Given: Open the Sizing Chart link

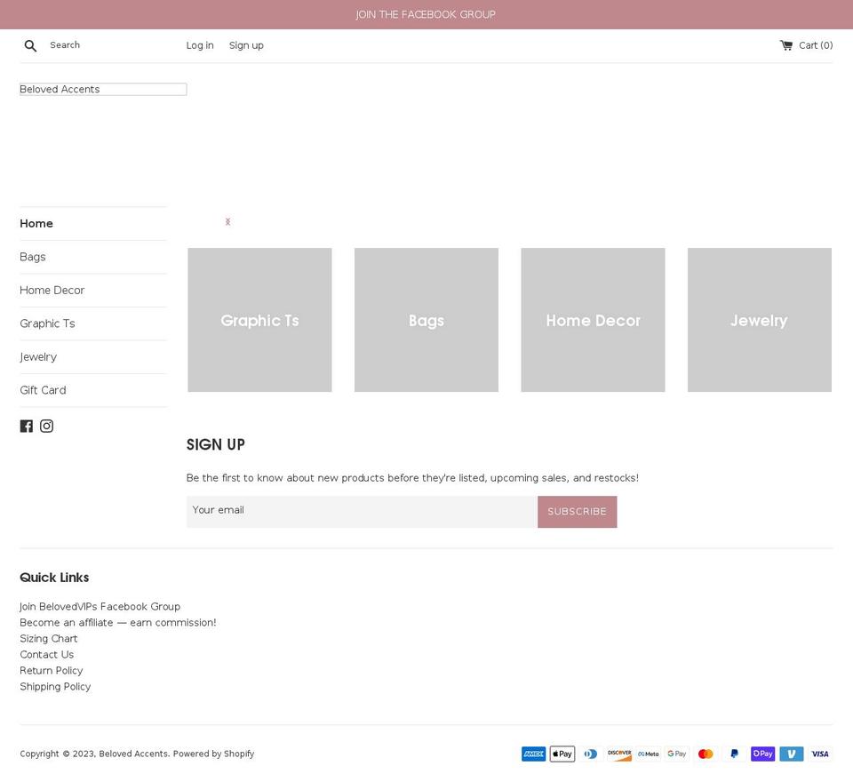Looking at the screenshot, I should click(49, 638).
